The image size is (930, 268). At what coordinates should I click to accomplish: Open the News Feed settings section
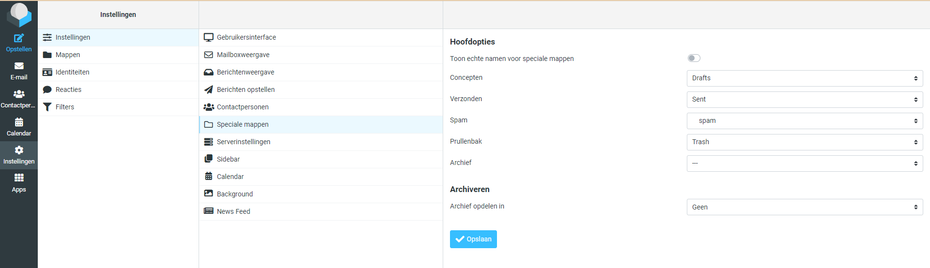[233, 211]
